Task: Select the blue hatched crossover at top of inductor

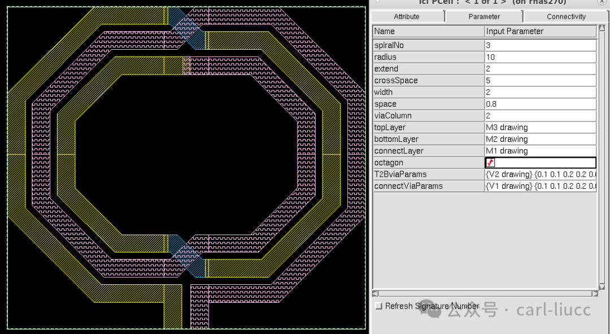Action: pyautogui.click(x=187, y=28)
